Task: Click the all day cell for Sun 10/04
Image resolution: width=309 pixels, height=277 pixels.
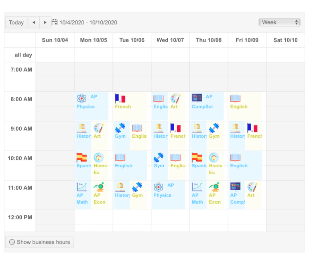Action: click(55, 55)
